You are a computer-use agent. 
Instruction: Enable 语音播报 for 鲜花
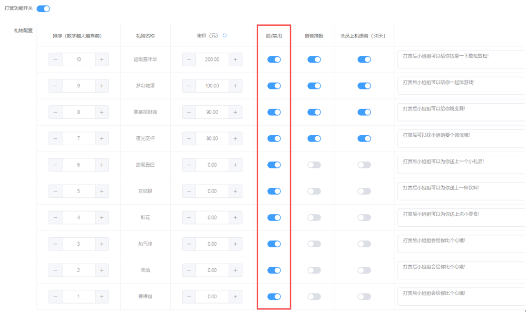(314, 218)
